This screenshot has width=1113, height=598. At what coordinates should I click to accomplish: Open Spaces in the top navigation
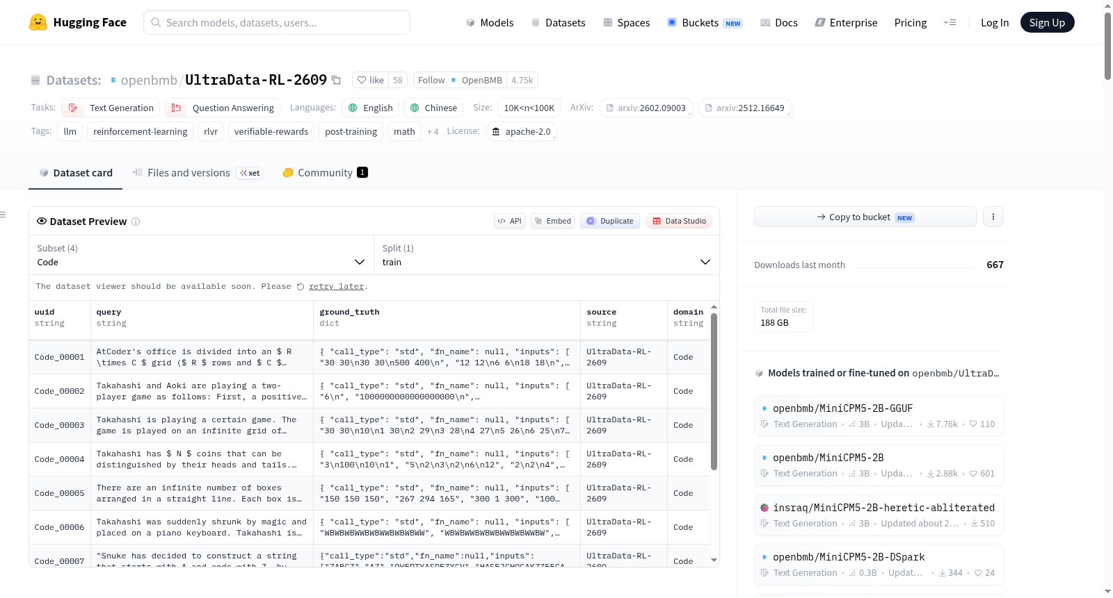tap(627, 22)
